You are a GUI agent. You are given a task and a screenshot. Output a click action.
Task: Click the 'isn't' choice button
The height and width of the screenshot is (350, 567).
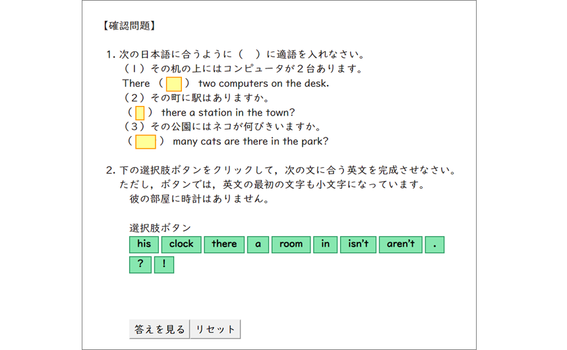[x=359, y=244]
